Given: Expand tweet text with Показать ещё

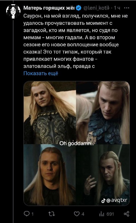Looking at the screenshot, I should pos(41,73).
